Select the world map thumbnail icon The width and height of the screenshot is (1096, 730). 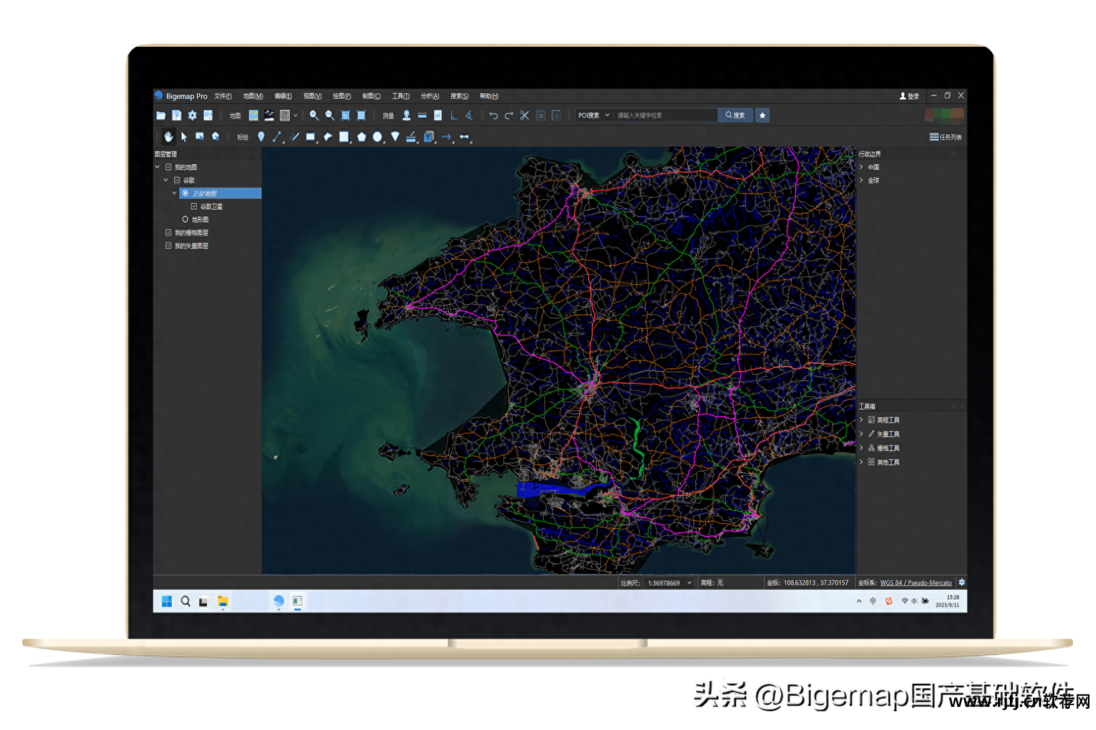point(254,115)
